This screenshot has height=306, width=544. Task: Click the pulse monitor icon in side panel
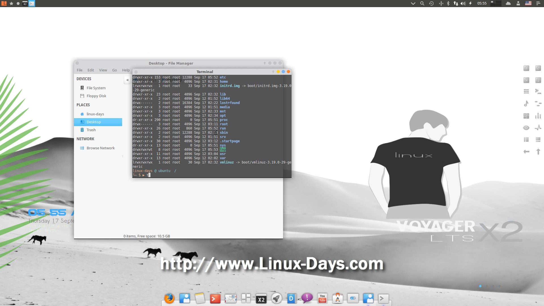(x=538, y=128)
